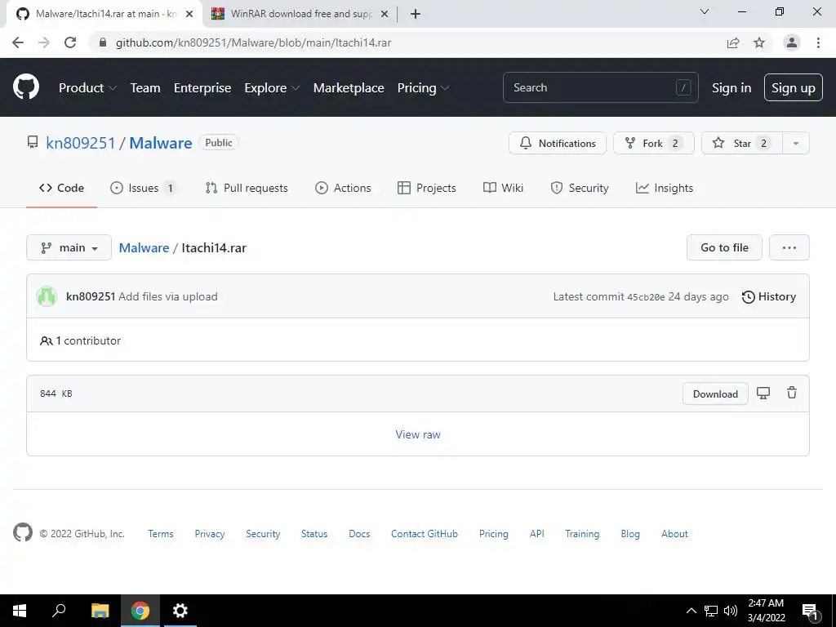The image size is (836, 627).
Task: Open About footer link
Action: point(674,534)
